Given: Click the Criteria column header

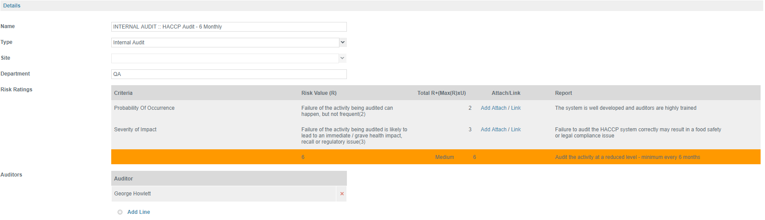Looking at the screenshot, I should 123,93.
